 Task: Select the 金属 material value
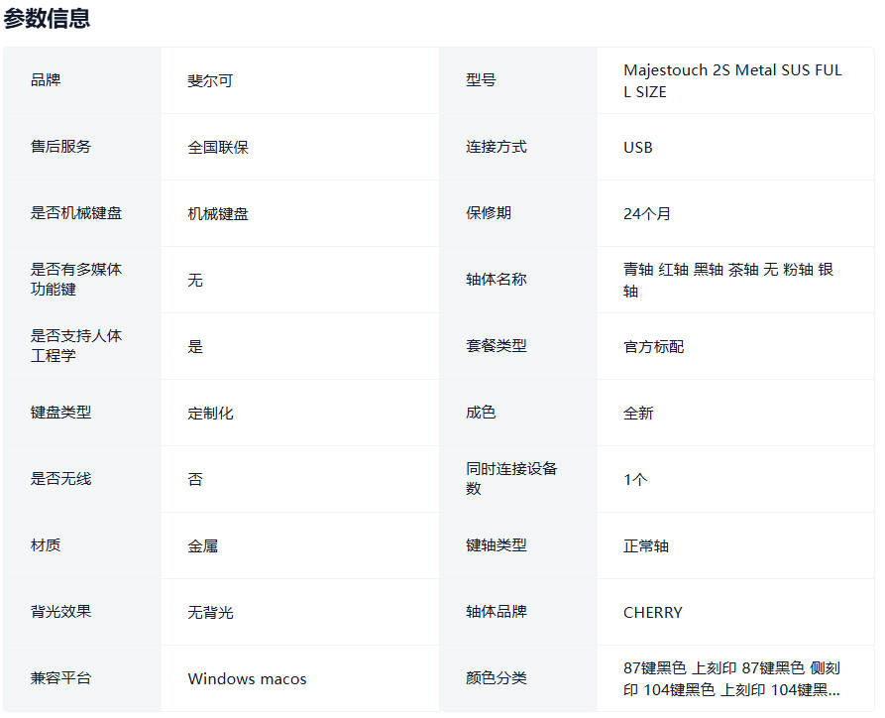click(202, 545)
